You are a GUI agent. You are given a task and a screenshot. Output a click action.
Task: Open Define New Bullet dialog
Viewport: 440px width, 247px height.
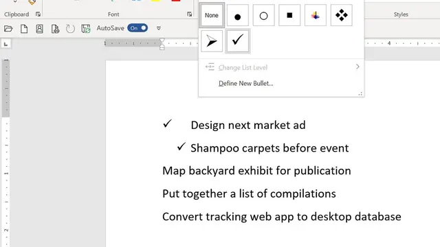(246, 83)
